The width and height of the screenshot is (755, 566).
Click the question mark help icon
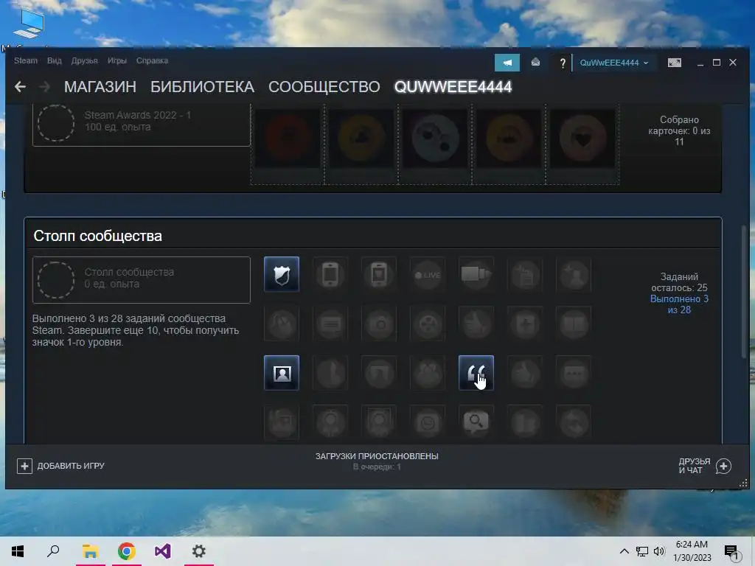[x=562, y=63]
